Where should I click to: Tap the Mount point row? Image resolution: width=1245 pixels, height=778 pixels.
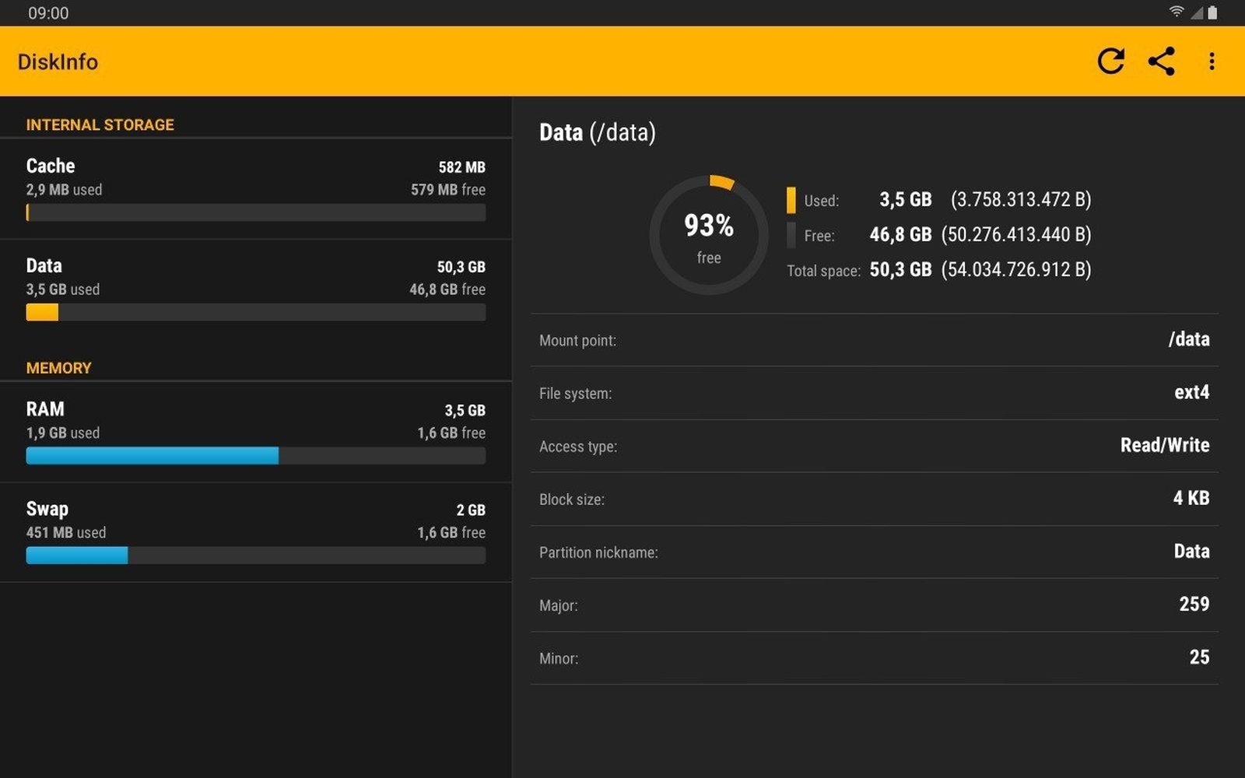click(x=874, y=340)
